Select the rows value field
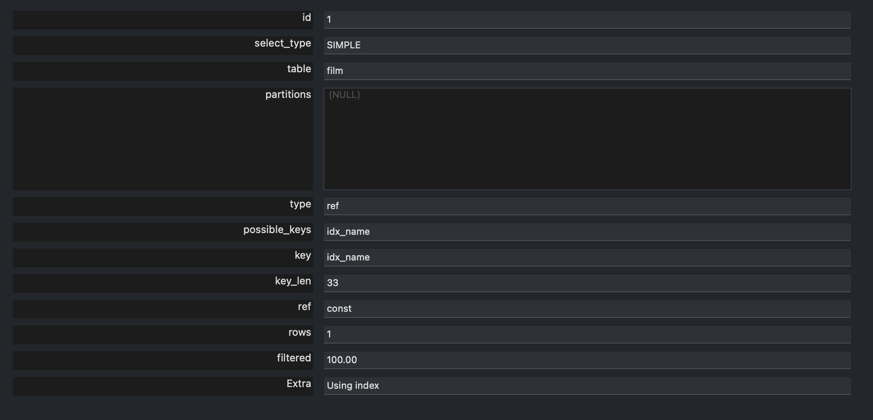This screenshot has height=420, width=873. click(x=587, y=335)
